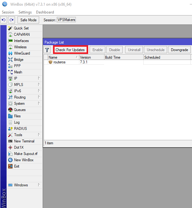Click the Enable package button
This screenshot has width=192, height=208.
coord(98,50)
